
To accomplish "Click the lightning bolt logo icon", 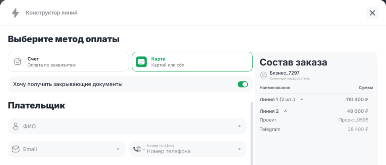I will (x=15, y=13).
